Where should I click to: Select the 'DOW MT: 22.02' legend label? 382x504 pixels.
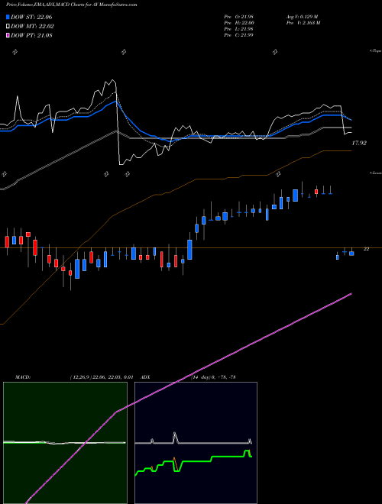click(32, 27)
